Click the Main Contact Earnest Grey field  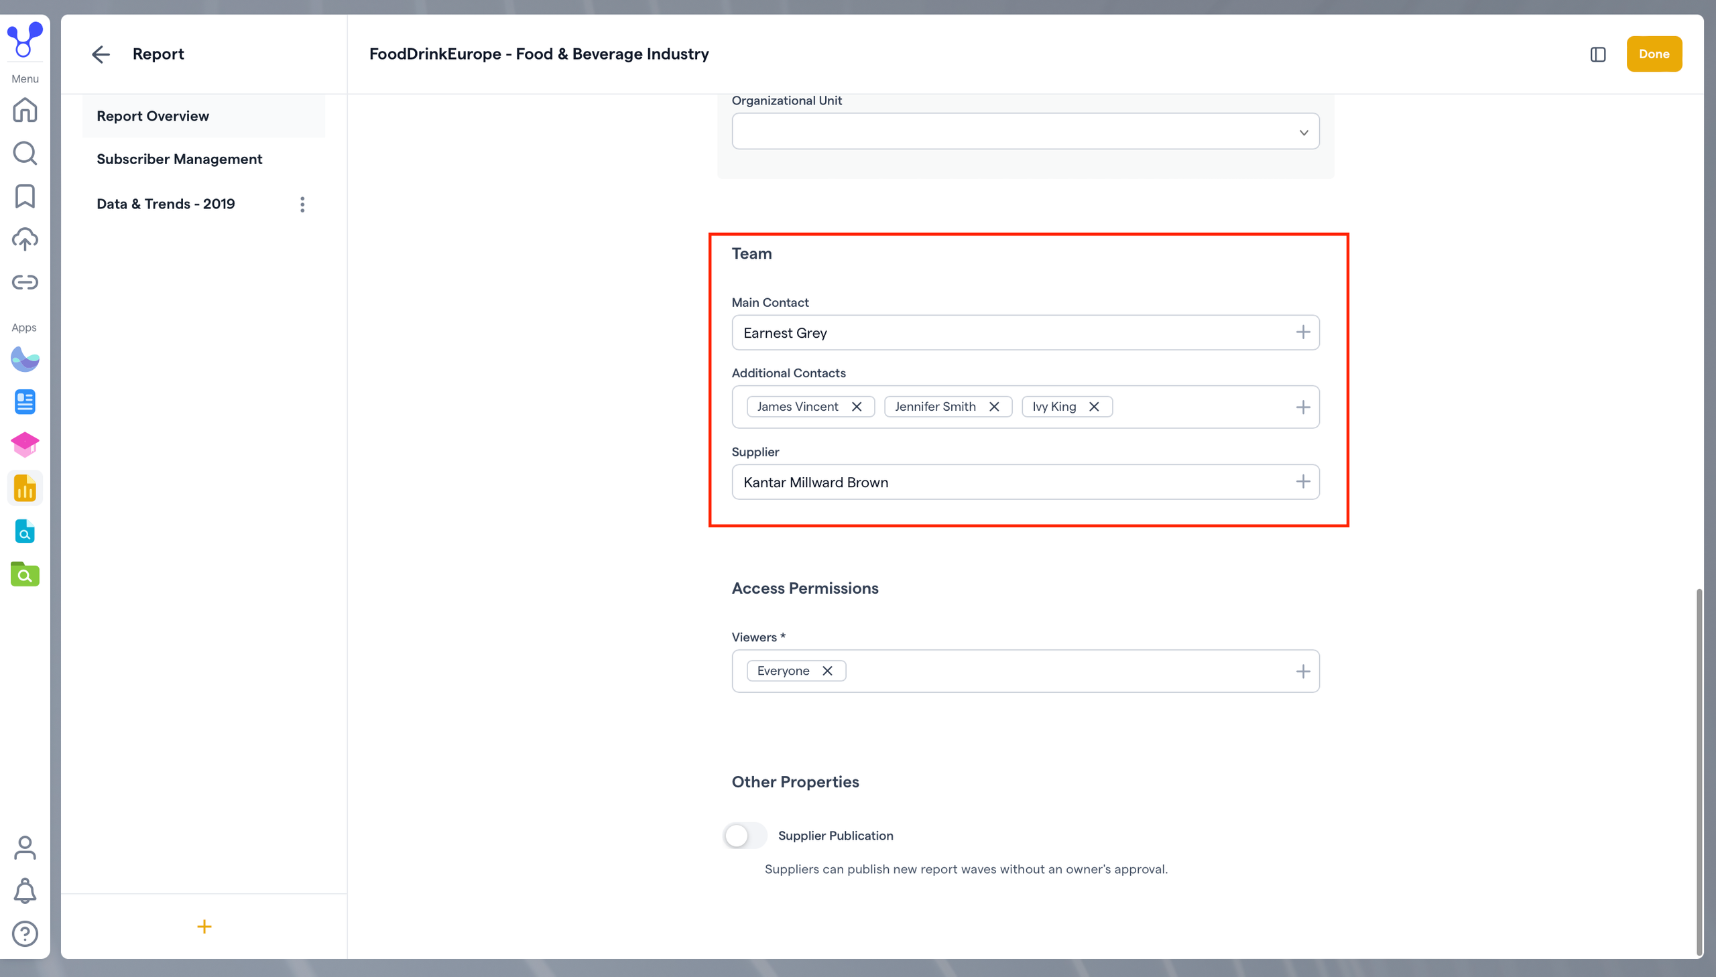pyautogui.click(x=1007, y=333)
